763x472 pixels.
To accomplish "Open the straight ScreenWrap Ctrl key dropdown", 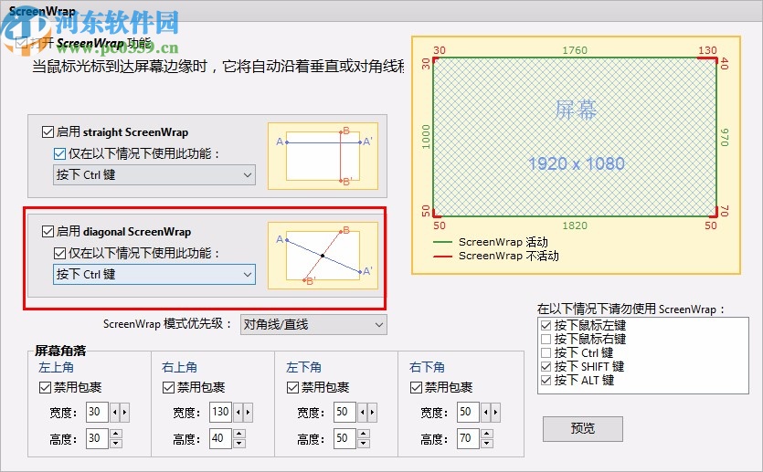I will [x=154, y=174].
